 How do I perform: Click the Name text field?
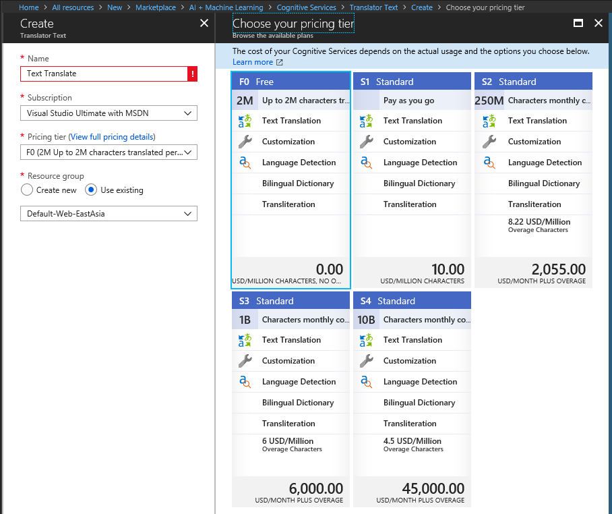[104, 74]
